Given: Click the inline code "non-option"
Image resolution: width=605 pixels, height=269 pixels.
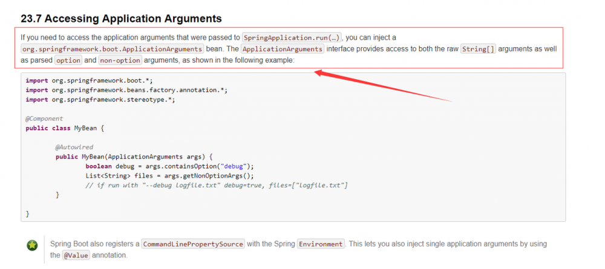Looking at the screenshot, I should coord(120,61).
